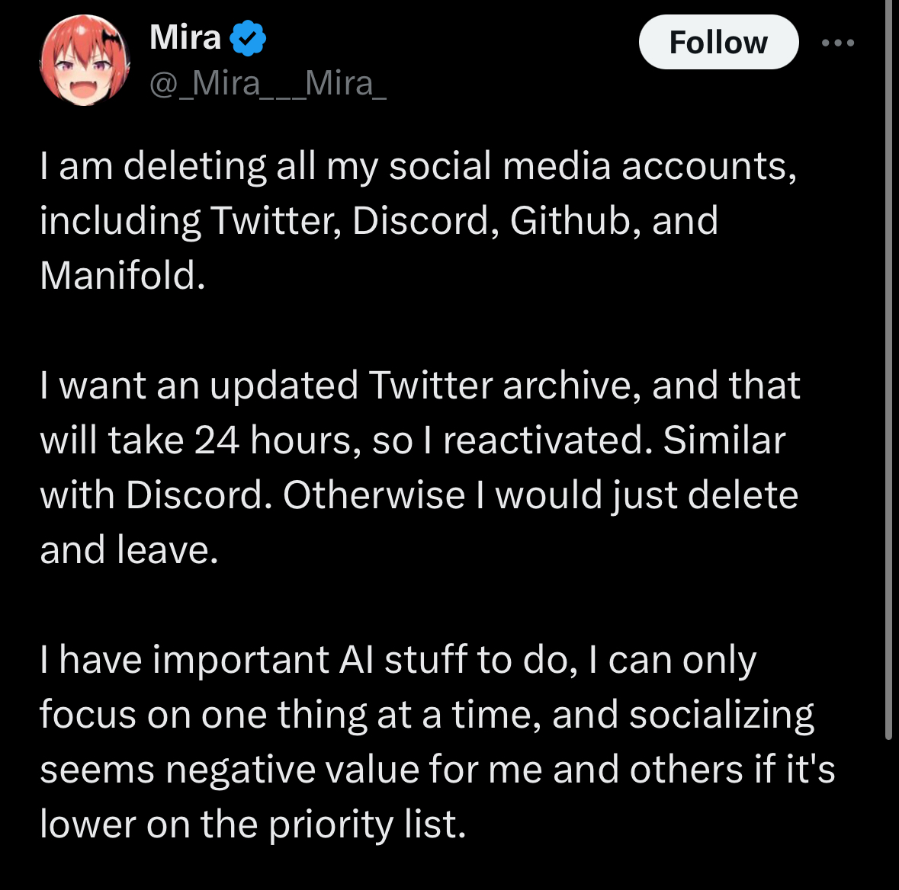899x890 pixels.
Task: Click the line "and leave."
Action: [129, 549]
